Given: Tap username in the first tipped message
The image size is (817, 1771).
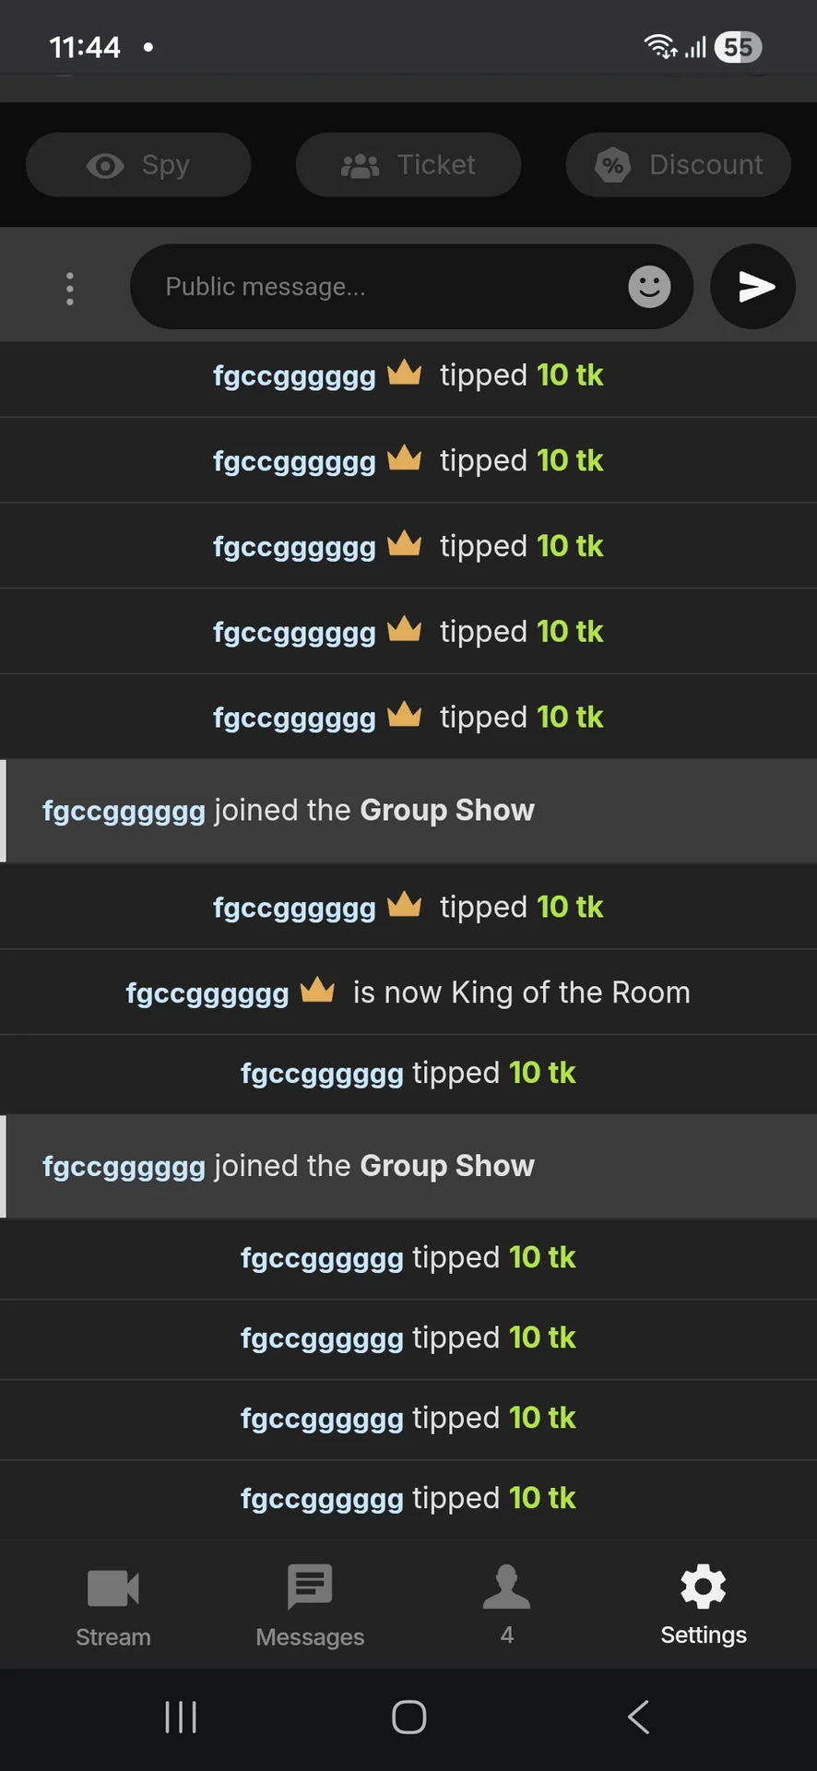Looking at the screenshot, I should coord(294,376).
